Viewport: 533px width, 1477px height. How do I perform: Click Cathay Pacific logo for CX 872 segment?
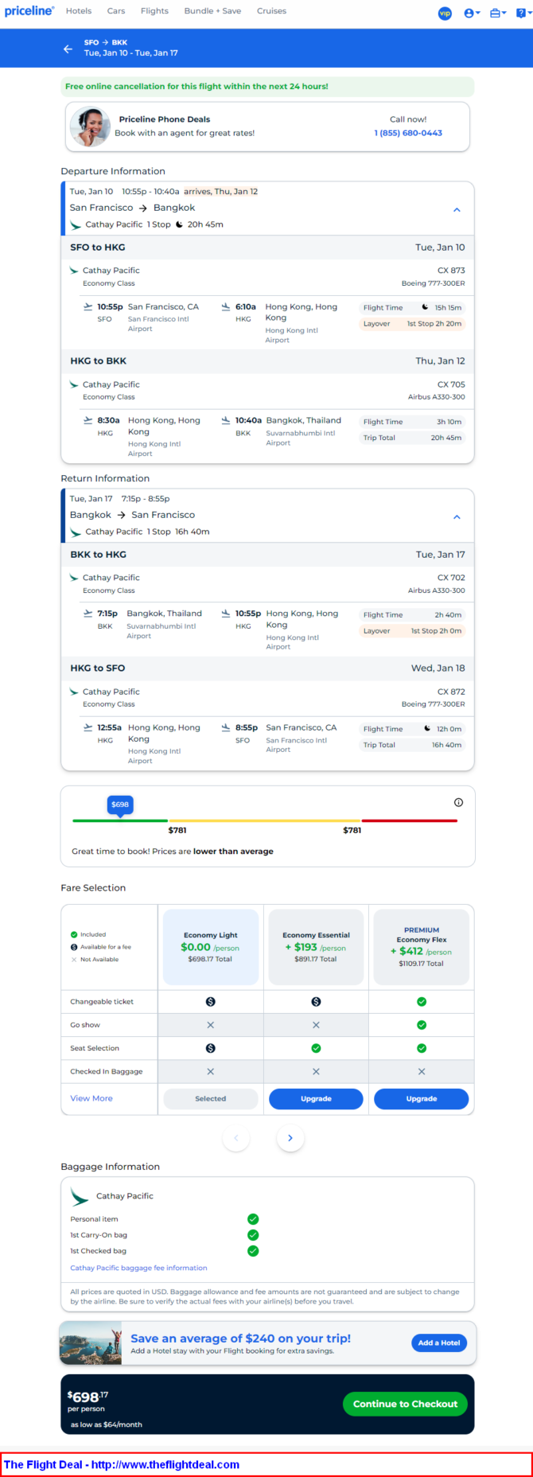point(74,692)
